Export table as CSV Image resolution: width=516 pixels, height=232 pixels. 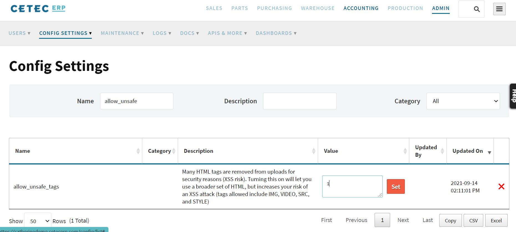(473, 220)
